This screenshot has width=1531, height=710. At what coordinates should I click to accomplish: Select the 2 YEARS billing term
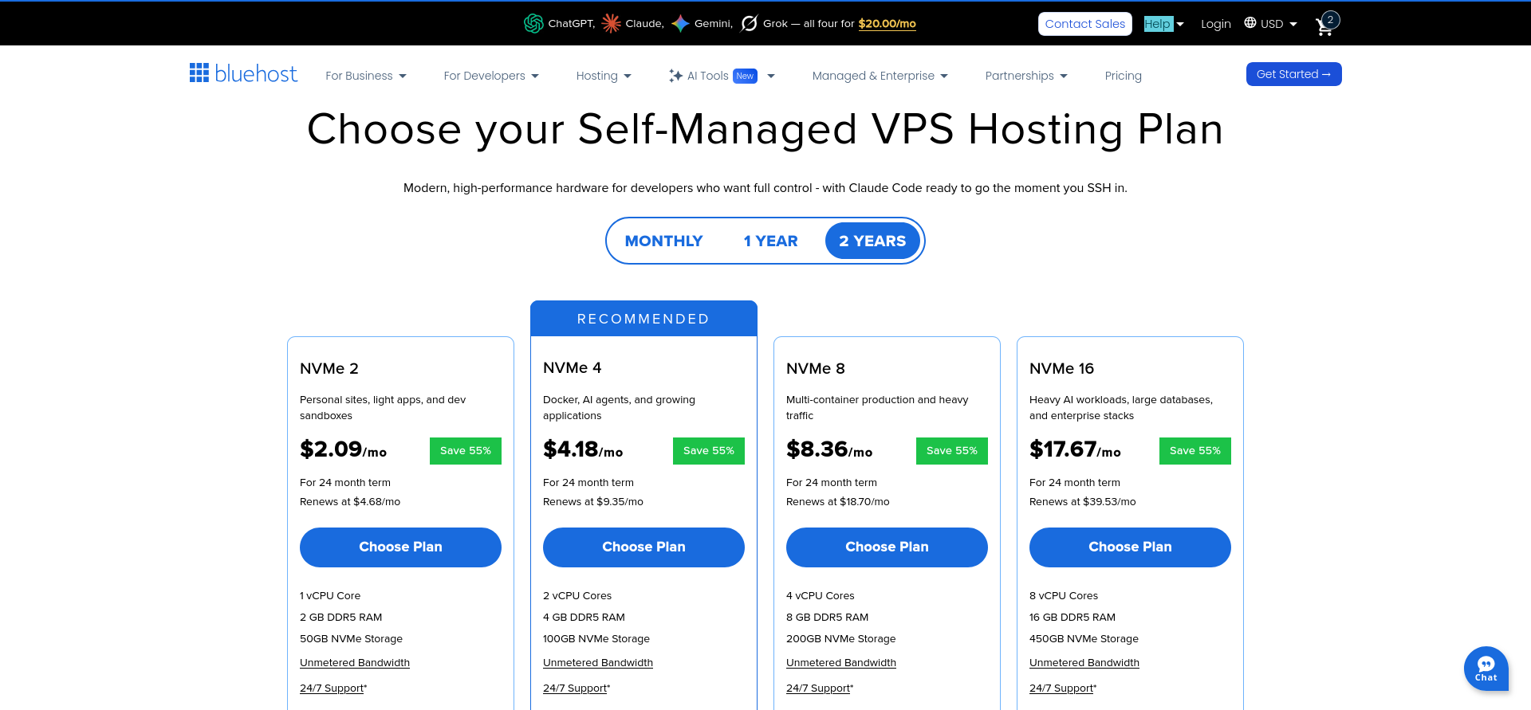pos(872,241)
